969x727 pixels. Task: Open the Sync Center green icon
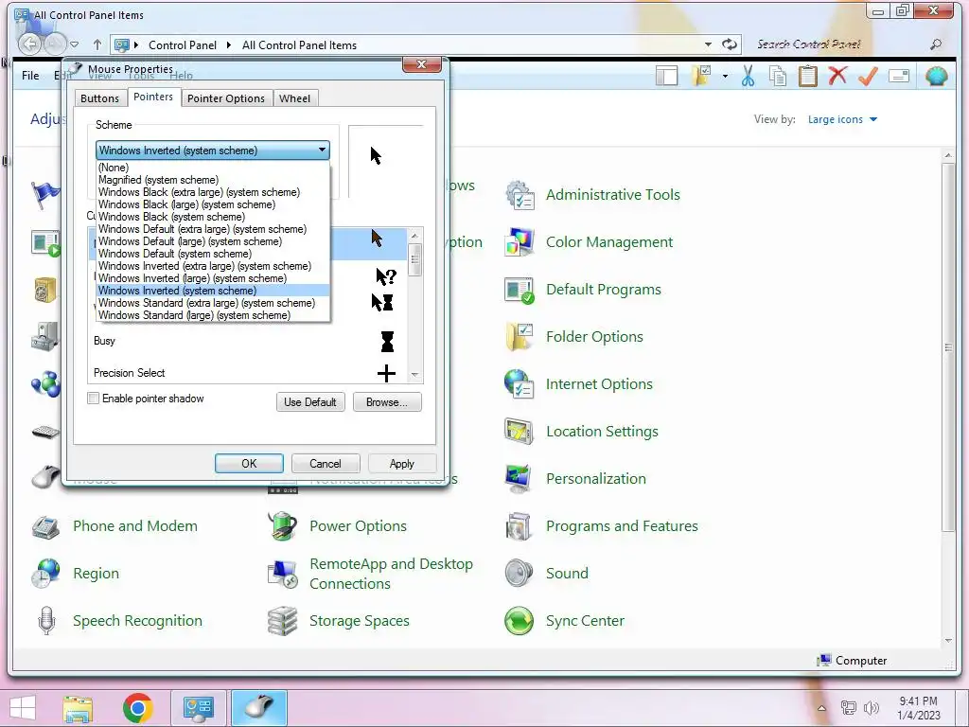[x=520, y=621]
